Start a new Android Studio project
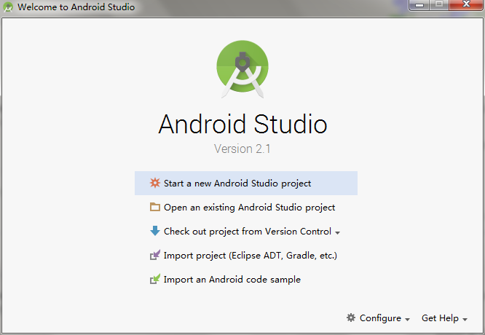This screenshot has height=335, width=485. click(x=246, y=183)
